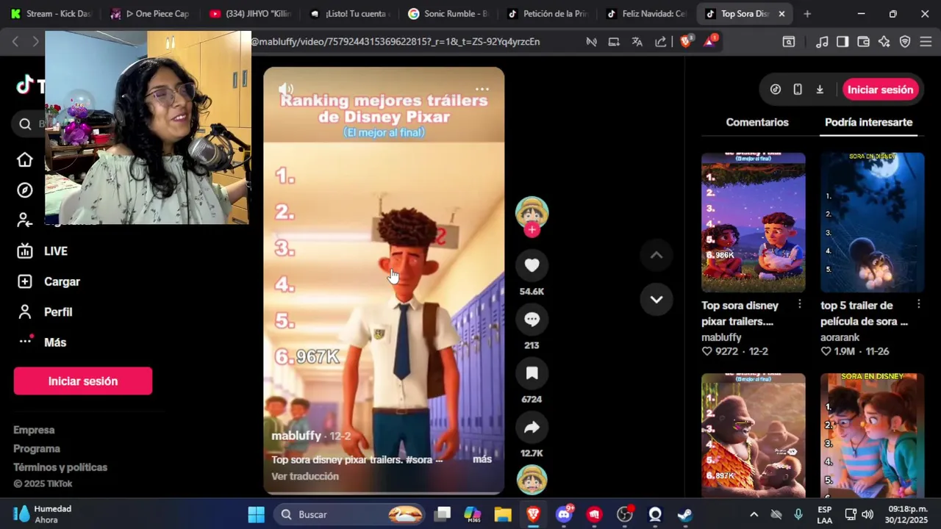Open more options for top 5 trailer video
Viewport: 941px width, 529px height.
(919, 304)
